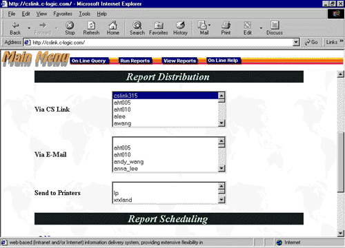Click the Forward toolbar icon
Screen dimensions: 345x248
[43, 25]
